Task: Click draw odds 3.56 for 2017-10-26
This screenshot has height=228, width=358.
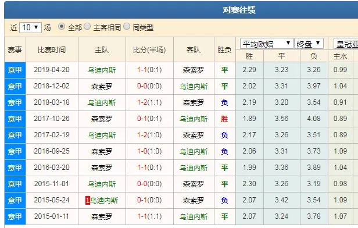Action: (x=281, y=119)
